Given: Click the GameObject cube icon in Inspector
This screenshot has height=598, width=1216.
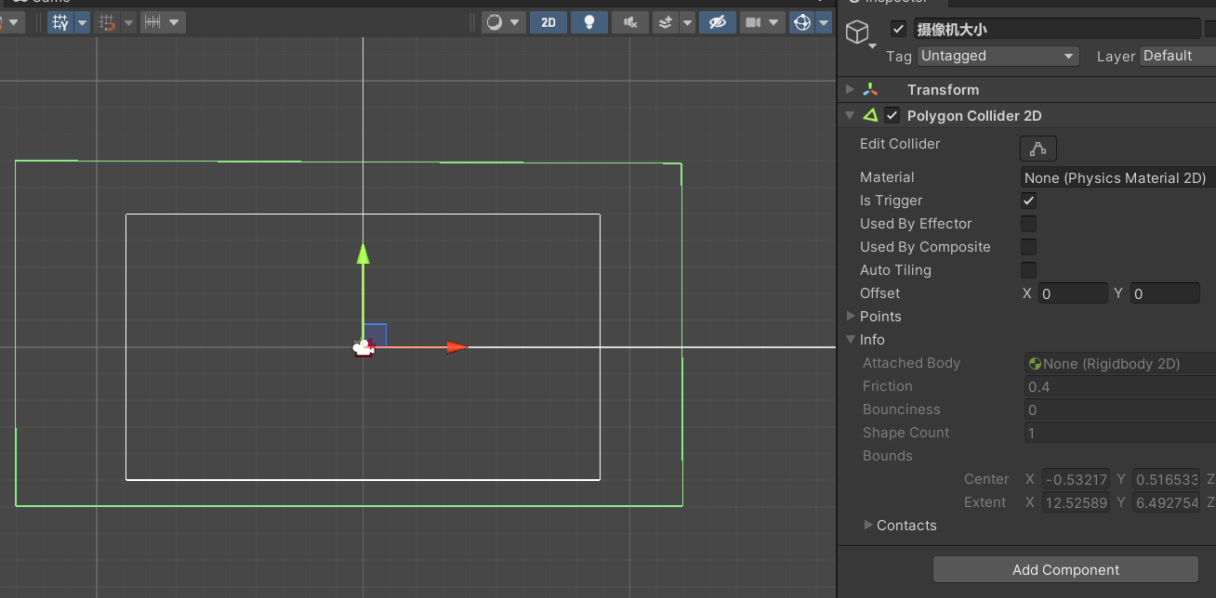Looking at the screenshot, I should click(856, 33).
